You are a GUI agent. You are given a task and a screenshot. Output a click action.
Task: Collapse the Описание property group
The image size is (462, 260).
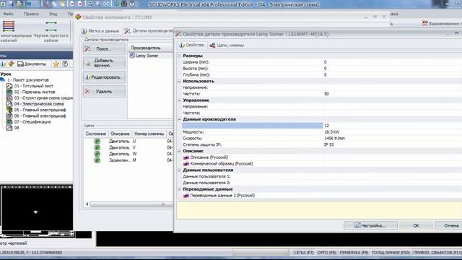coord(179,151)
